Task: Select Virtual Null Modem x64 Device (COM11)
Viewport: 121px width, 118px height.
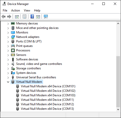Action: click(47, 100)
